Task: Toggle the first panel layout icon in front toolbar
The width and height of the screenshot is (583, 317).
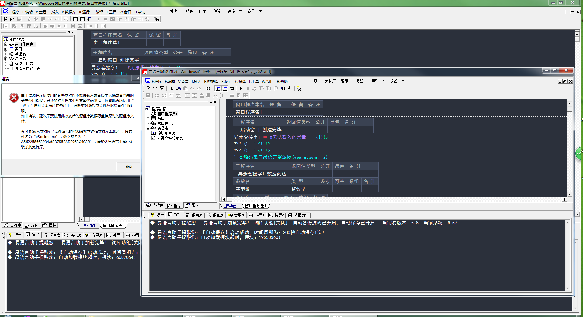Action: coord(218,89)
